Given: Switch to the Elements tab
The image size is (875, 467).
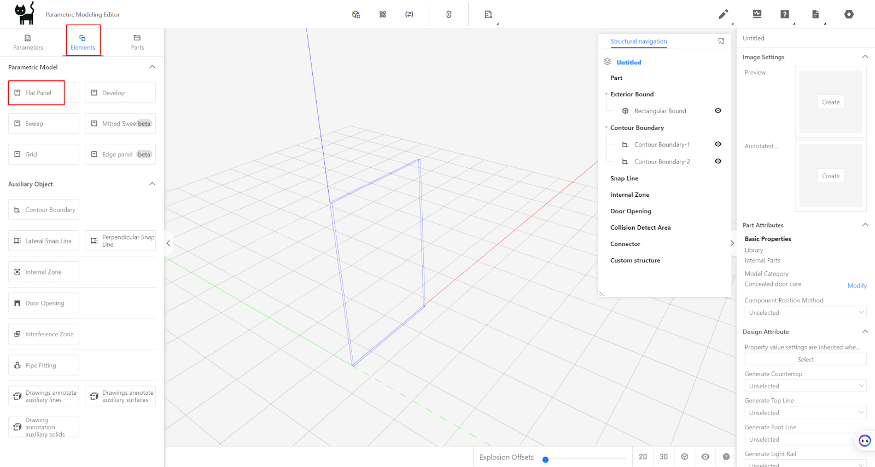Looking at the screenshot, I should click(83, 42).
